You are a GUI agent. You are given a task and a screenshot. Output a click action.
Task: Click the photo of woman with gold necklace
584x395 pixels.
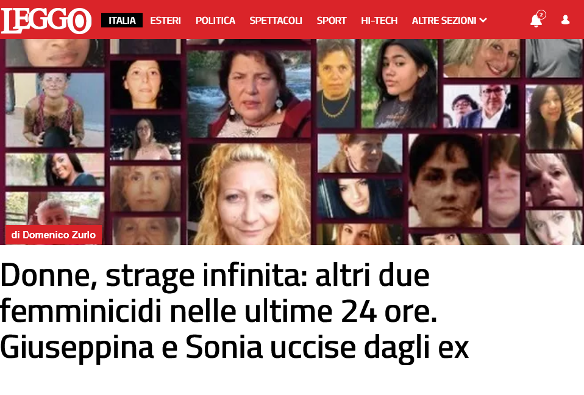tap(335, 84)
